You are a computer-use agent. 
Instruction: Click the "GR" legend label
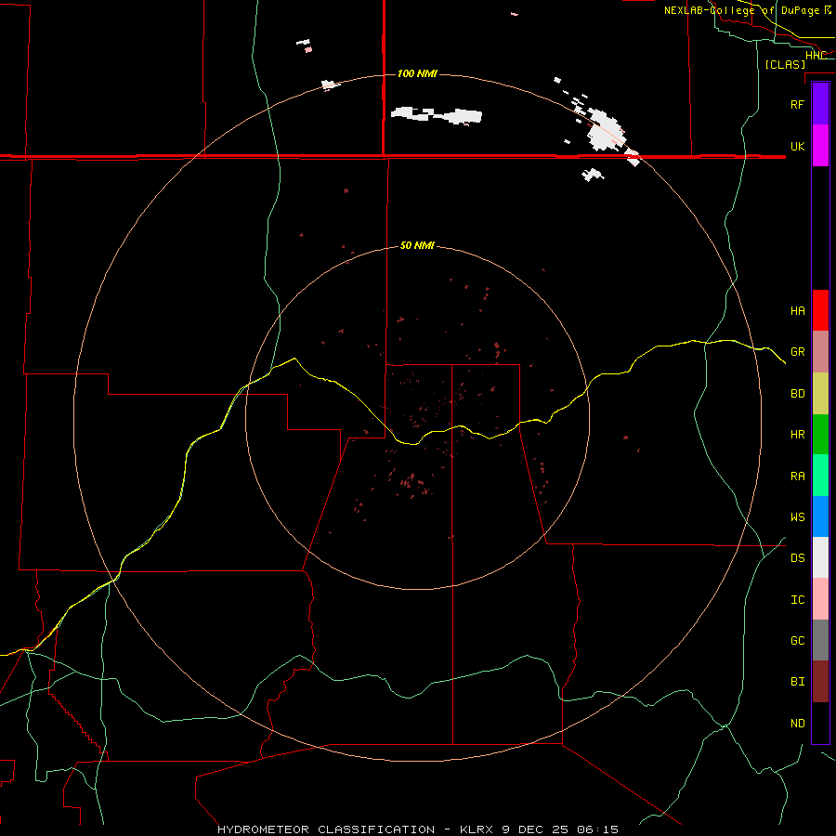(x=797, y=352)
